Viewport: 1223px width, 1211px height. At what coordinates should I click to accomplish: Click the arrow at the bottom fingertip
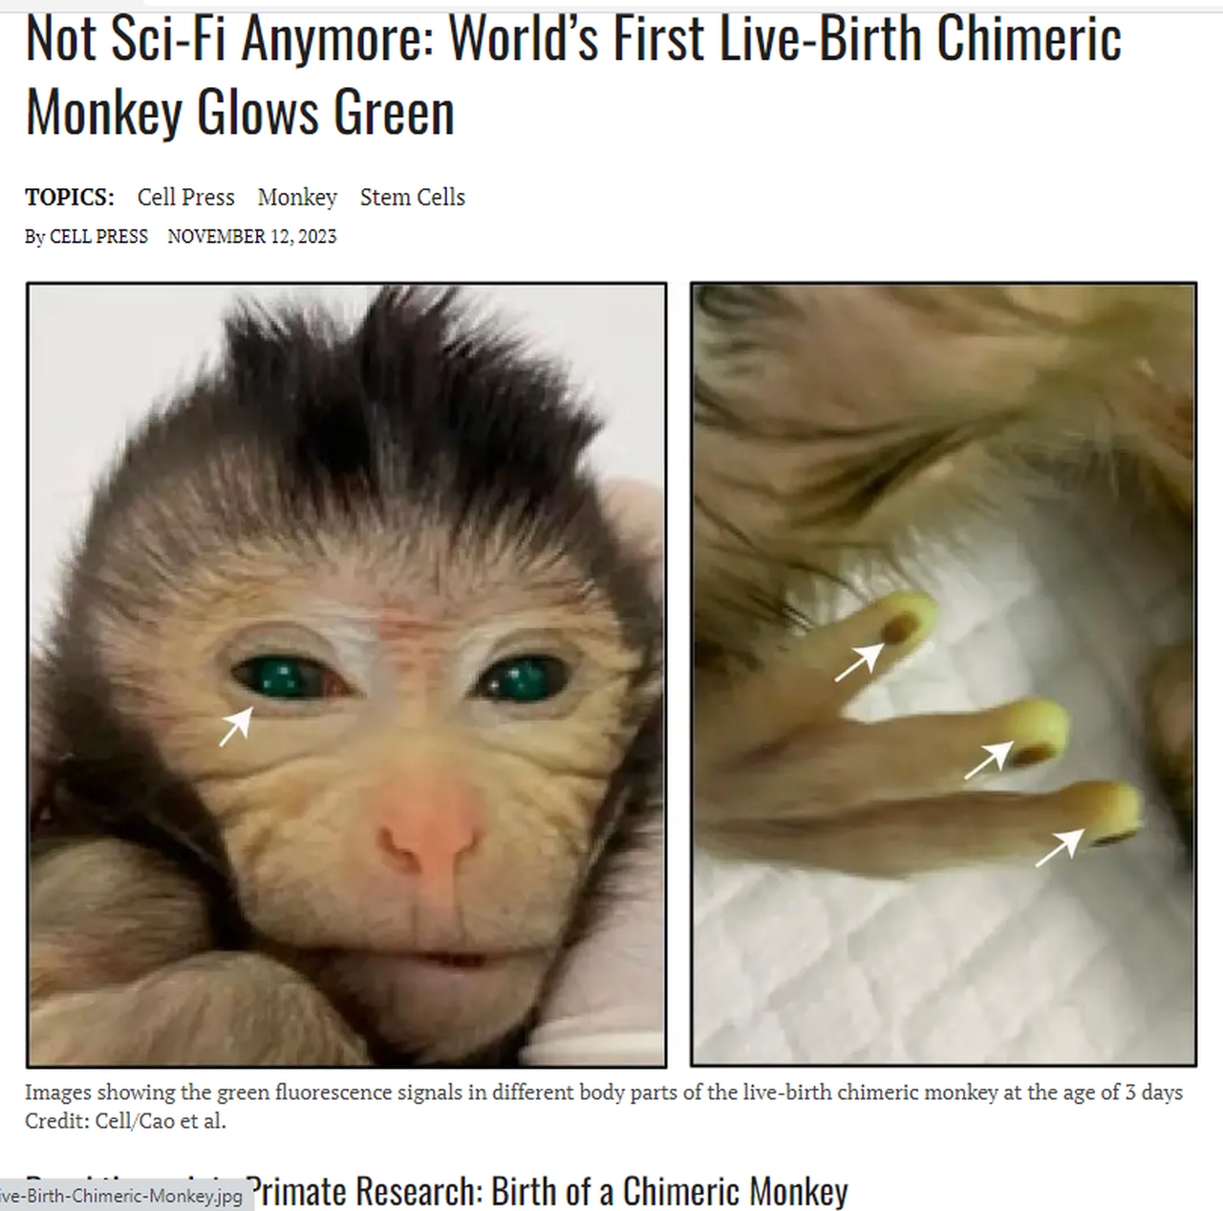1061,847
